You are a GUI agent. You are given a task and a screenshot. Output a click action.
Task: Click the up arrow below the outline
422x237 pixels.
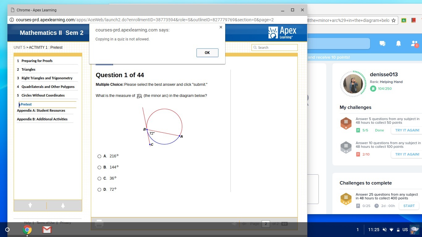tap(63, 206)
